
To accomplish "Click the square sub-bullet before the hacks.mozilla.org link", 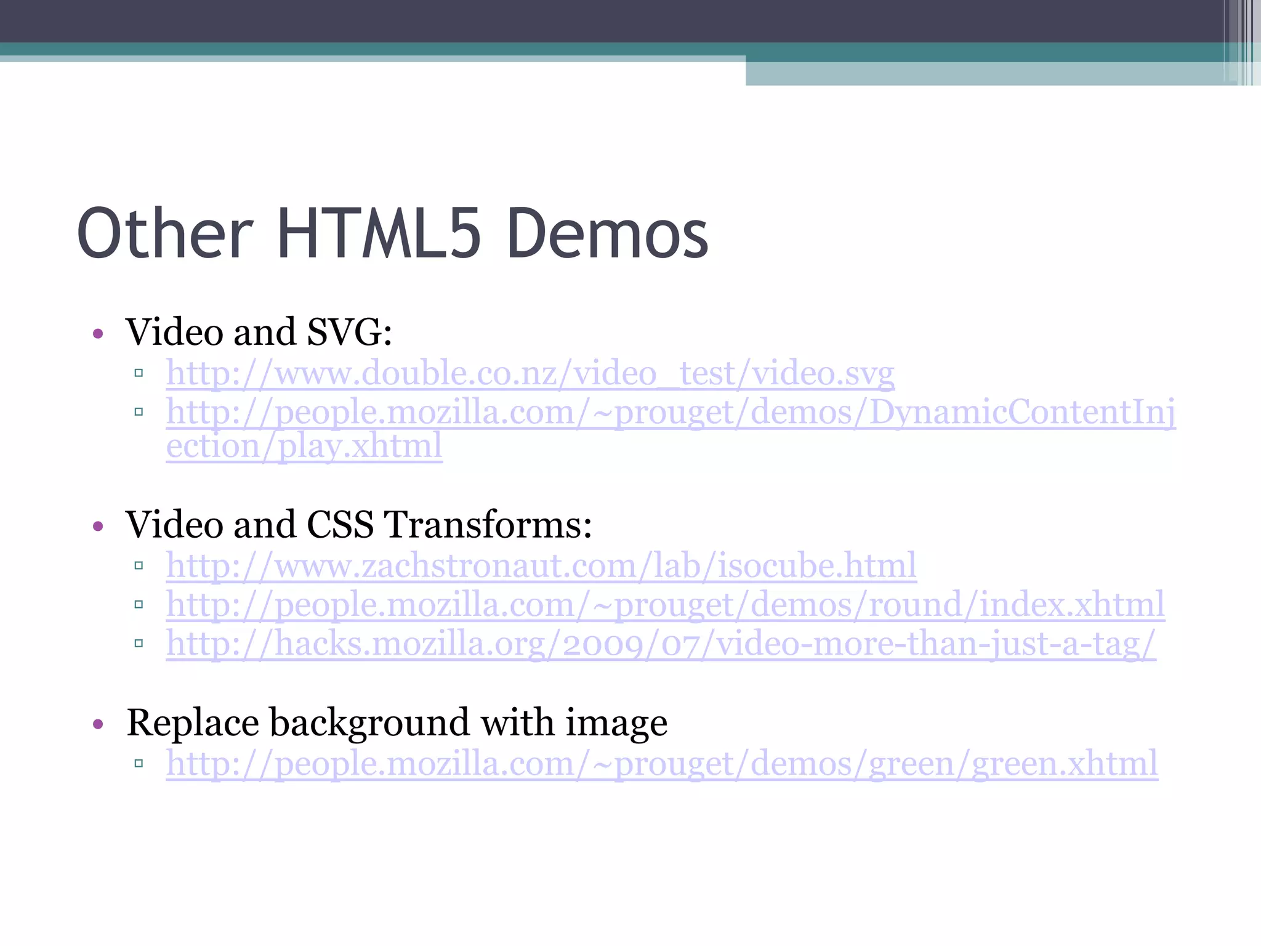I will point(139,643).
